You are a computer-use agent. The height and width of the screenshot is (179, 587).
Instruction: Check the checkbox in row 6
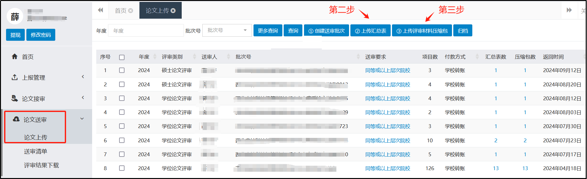tap(122, 140)
